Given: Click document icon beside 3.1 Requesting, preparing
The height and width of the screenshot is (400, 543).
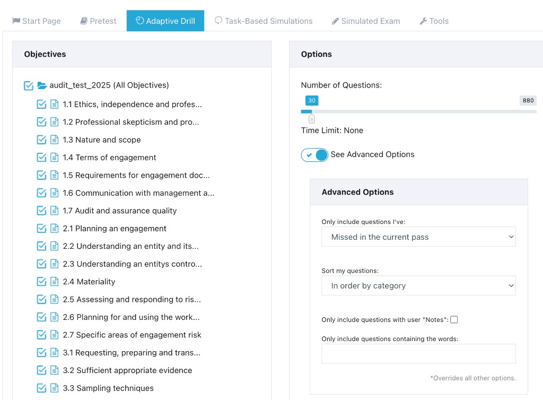Looking at the screenshot, I should pos(55,353).
